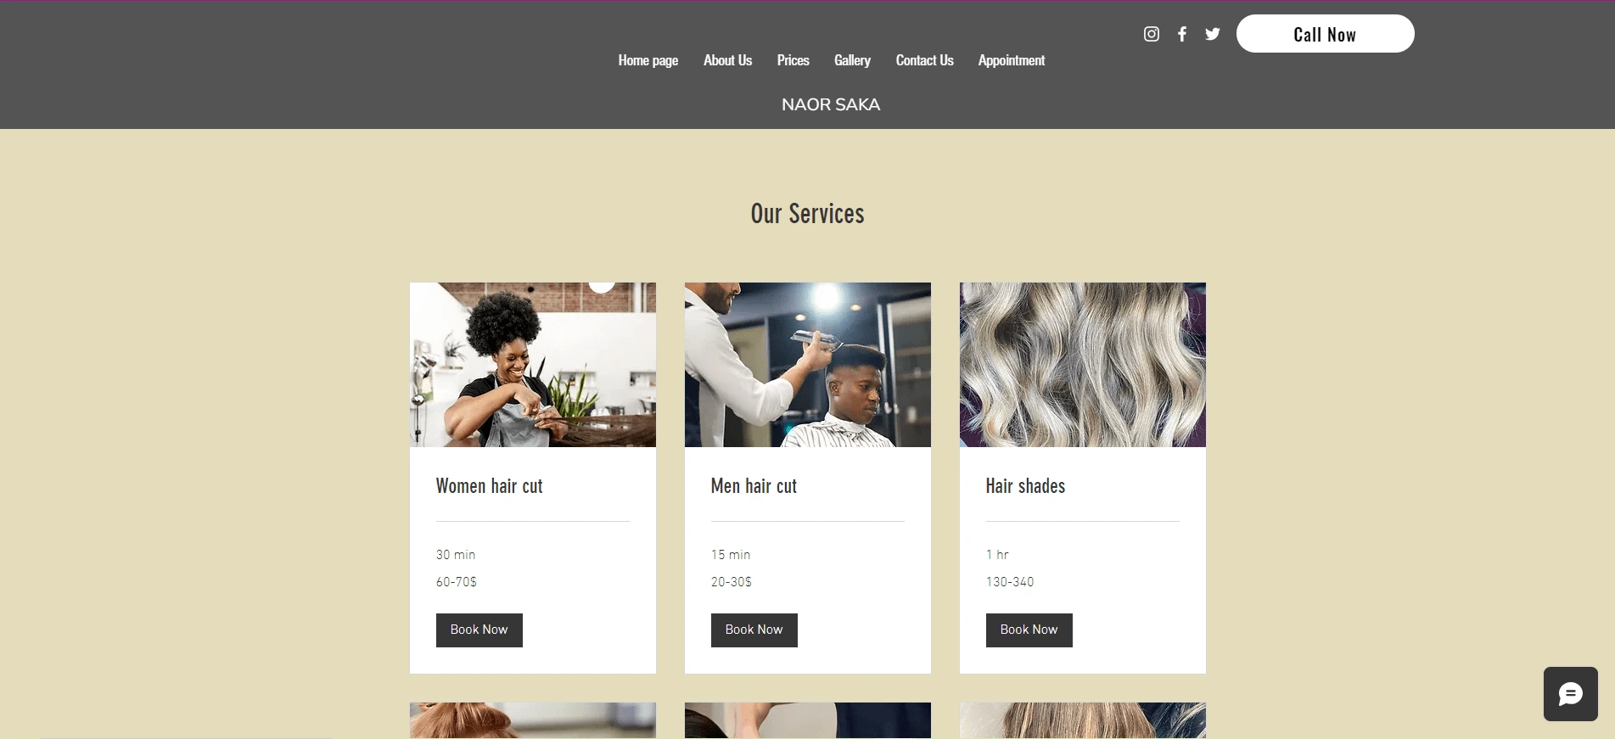Open the Prices menu item

click(x=793, y=60)
